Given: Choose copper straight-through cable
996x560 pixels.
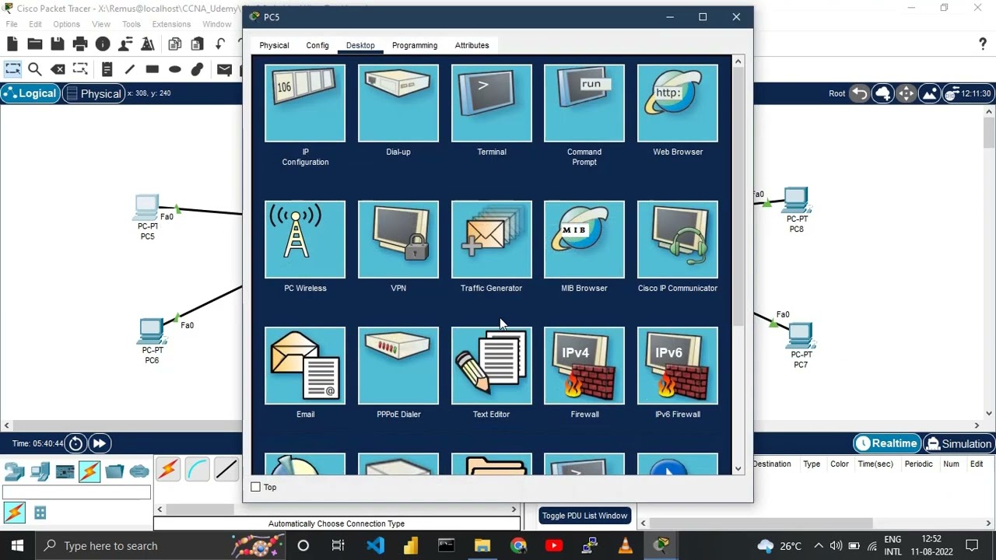Looking at the screenshot, I should click(x=226, y=470).
